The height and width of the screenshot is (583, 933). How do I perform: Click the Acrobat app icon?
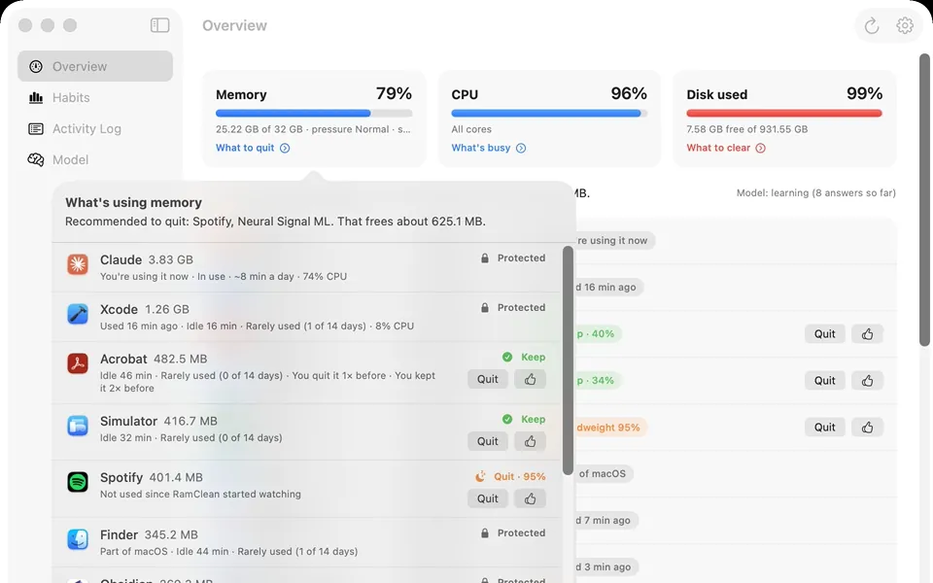78,362
